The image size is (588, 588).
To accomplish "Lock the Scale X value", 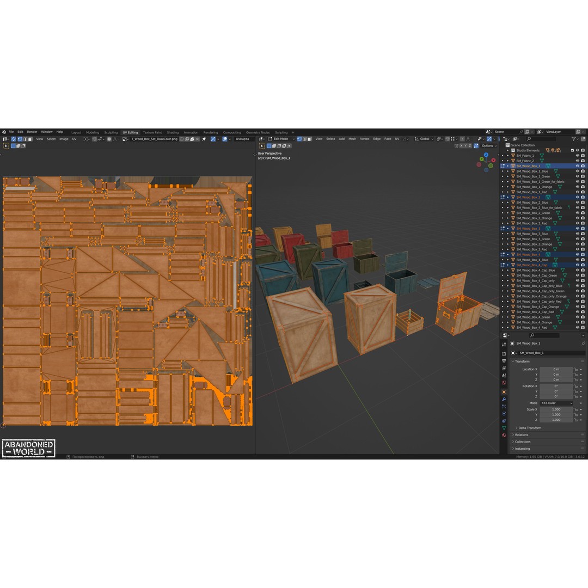I will tap(575, 409).
